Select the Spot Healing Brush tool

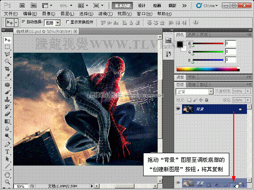tap(7, 85)
